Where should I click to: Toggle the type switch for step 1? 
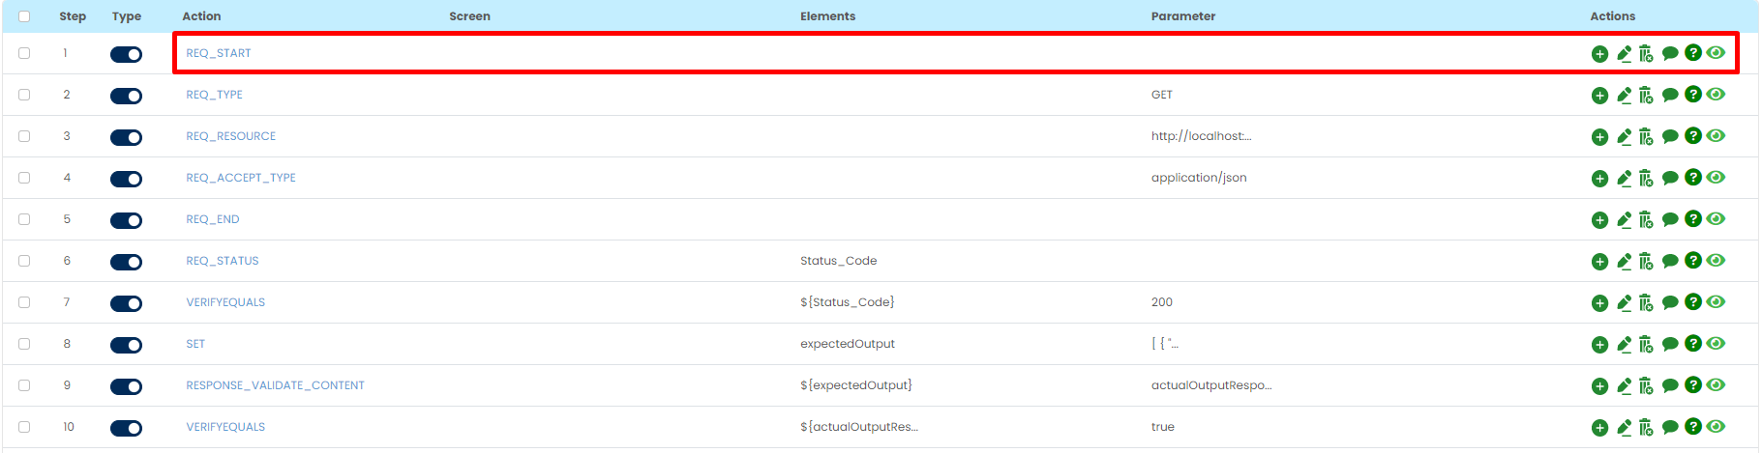point(126,54)
